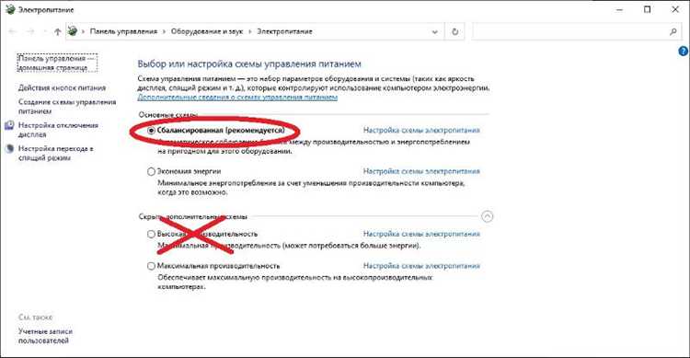Go up one level with Up arrow
This screenshot has height=358, width=690.
(x=58, y=31)
